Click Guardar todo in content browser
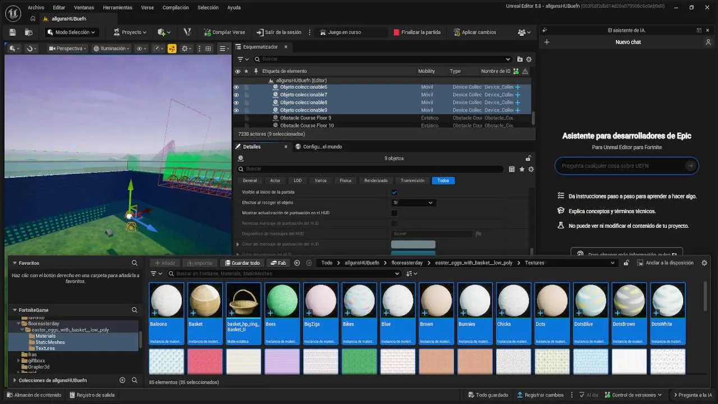Screen dimensions: 718x404 point(242,263)
